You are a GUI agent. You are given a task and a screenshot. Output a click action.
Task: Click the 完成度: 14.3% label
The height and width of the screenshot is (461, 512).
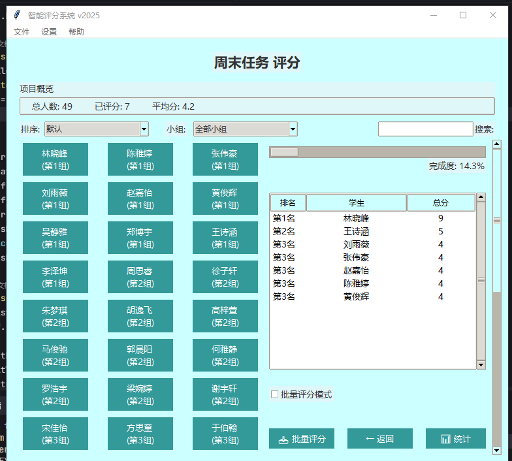tap(456, 166)
